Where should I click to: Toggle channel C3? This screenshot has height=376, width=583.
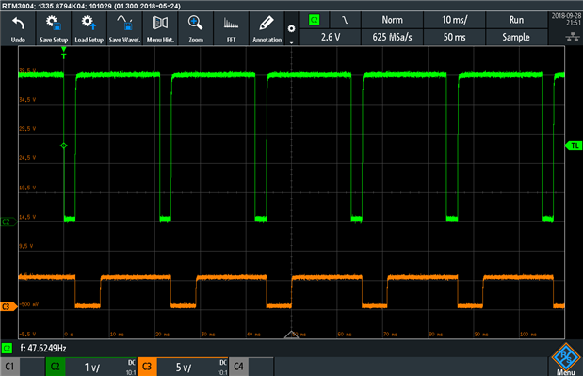coord(147,367)
